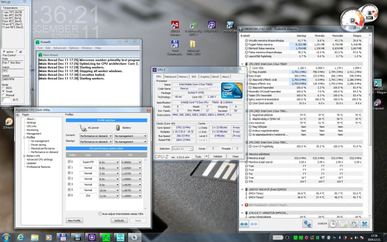Image resolution: width=387 pixels, height=242 pixels.
Task: Collapse the LENOVO GMCH sensor group
Action: pos(242,189)
